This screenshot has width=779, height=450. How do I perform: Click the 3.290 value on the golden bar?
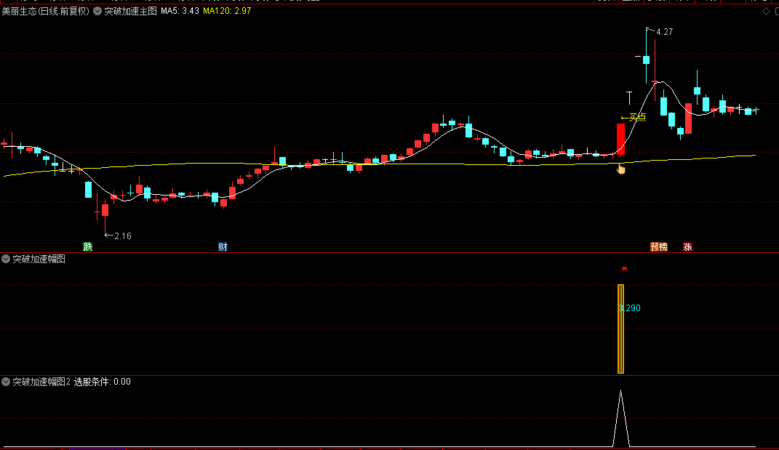tap(629, 308)
